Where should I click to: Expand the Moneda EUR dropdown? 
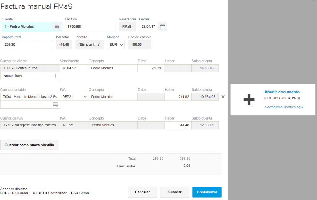pos(116,45)
